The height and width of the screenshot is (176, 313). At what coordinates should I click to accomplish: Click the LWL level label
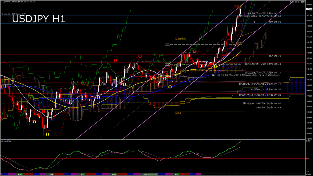click(178, 113)
